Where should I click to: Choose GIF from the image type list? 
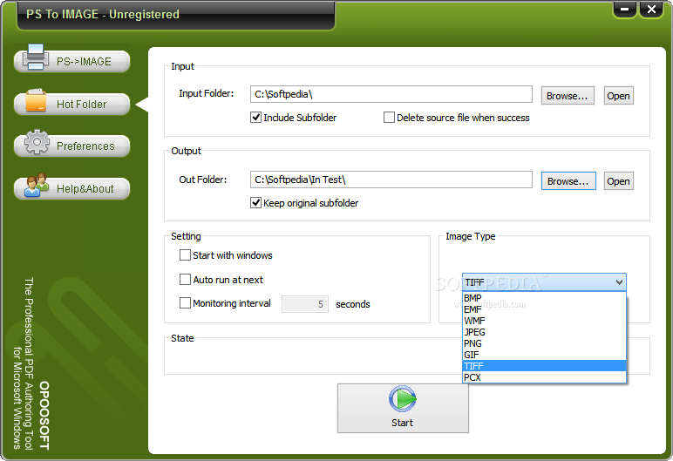(x=544, y=355)
